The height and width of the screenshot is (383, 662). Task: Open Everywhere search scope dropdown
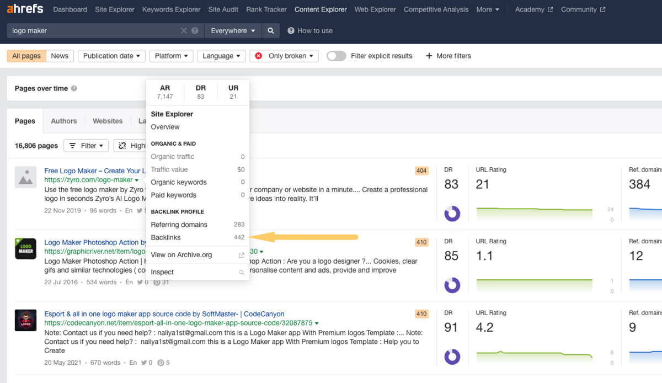233,31
